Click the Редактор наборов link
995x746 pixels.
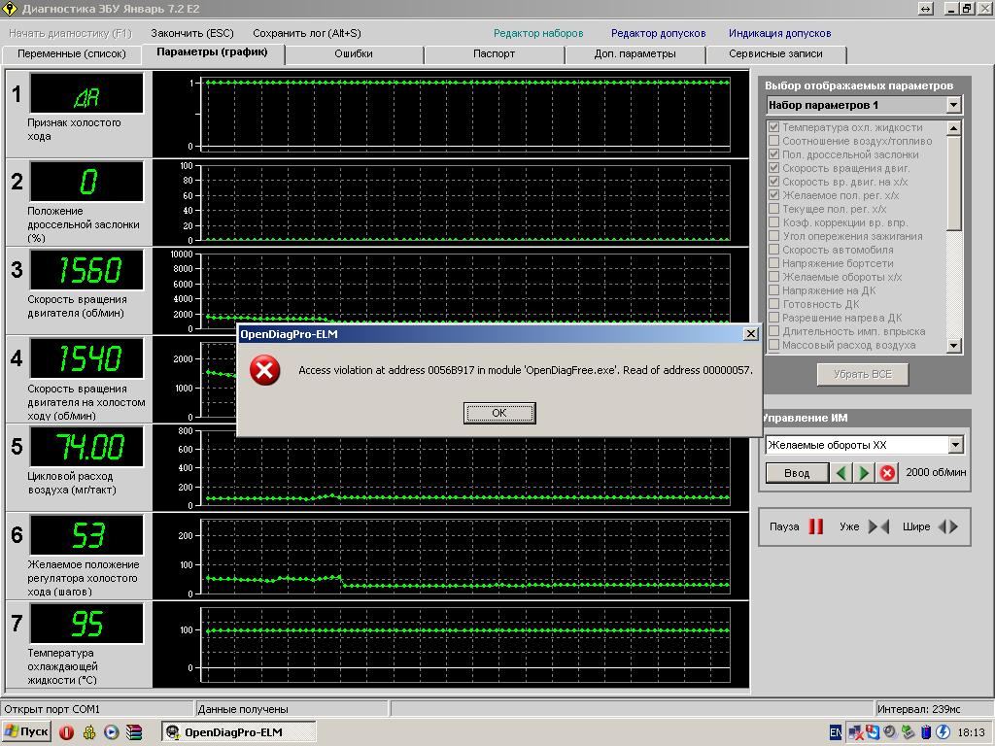tap(538, 33)
